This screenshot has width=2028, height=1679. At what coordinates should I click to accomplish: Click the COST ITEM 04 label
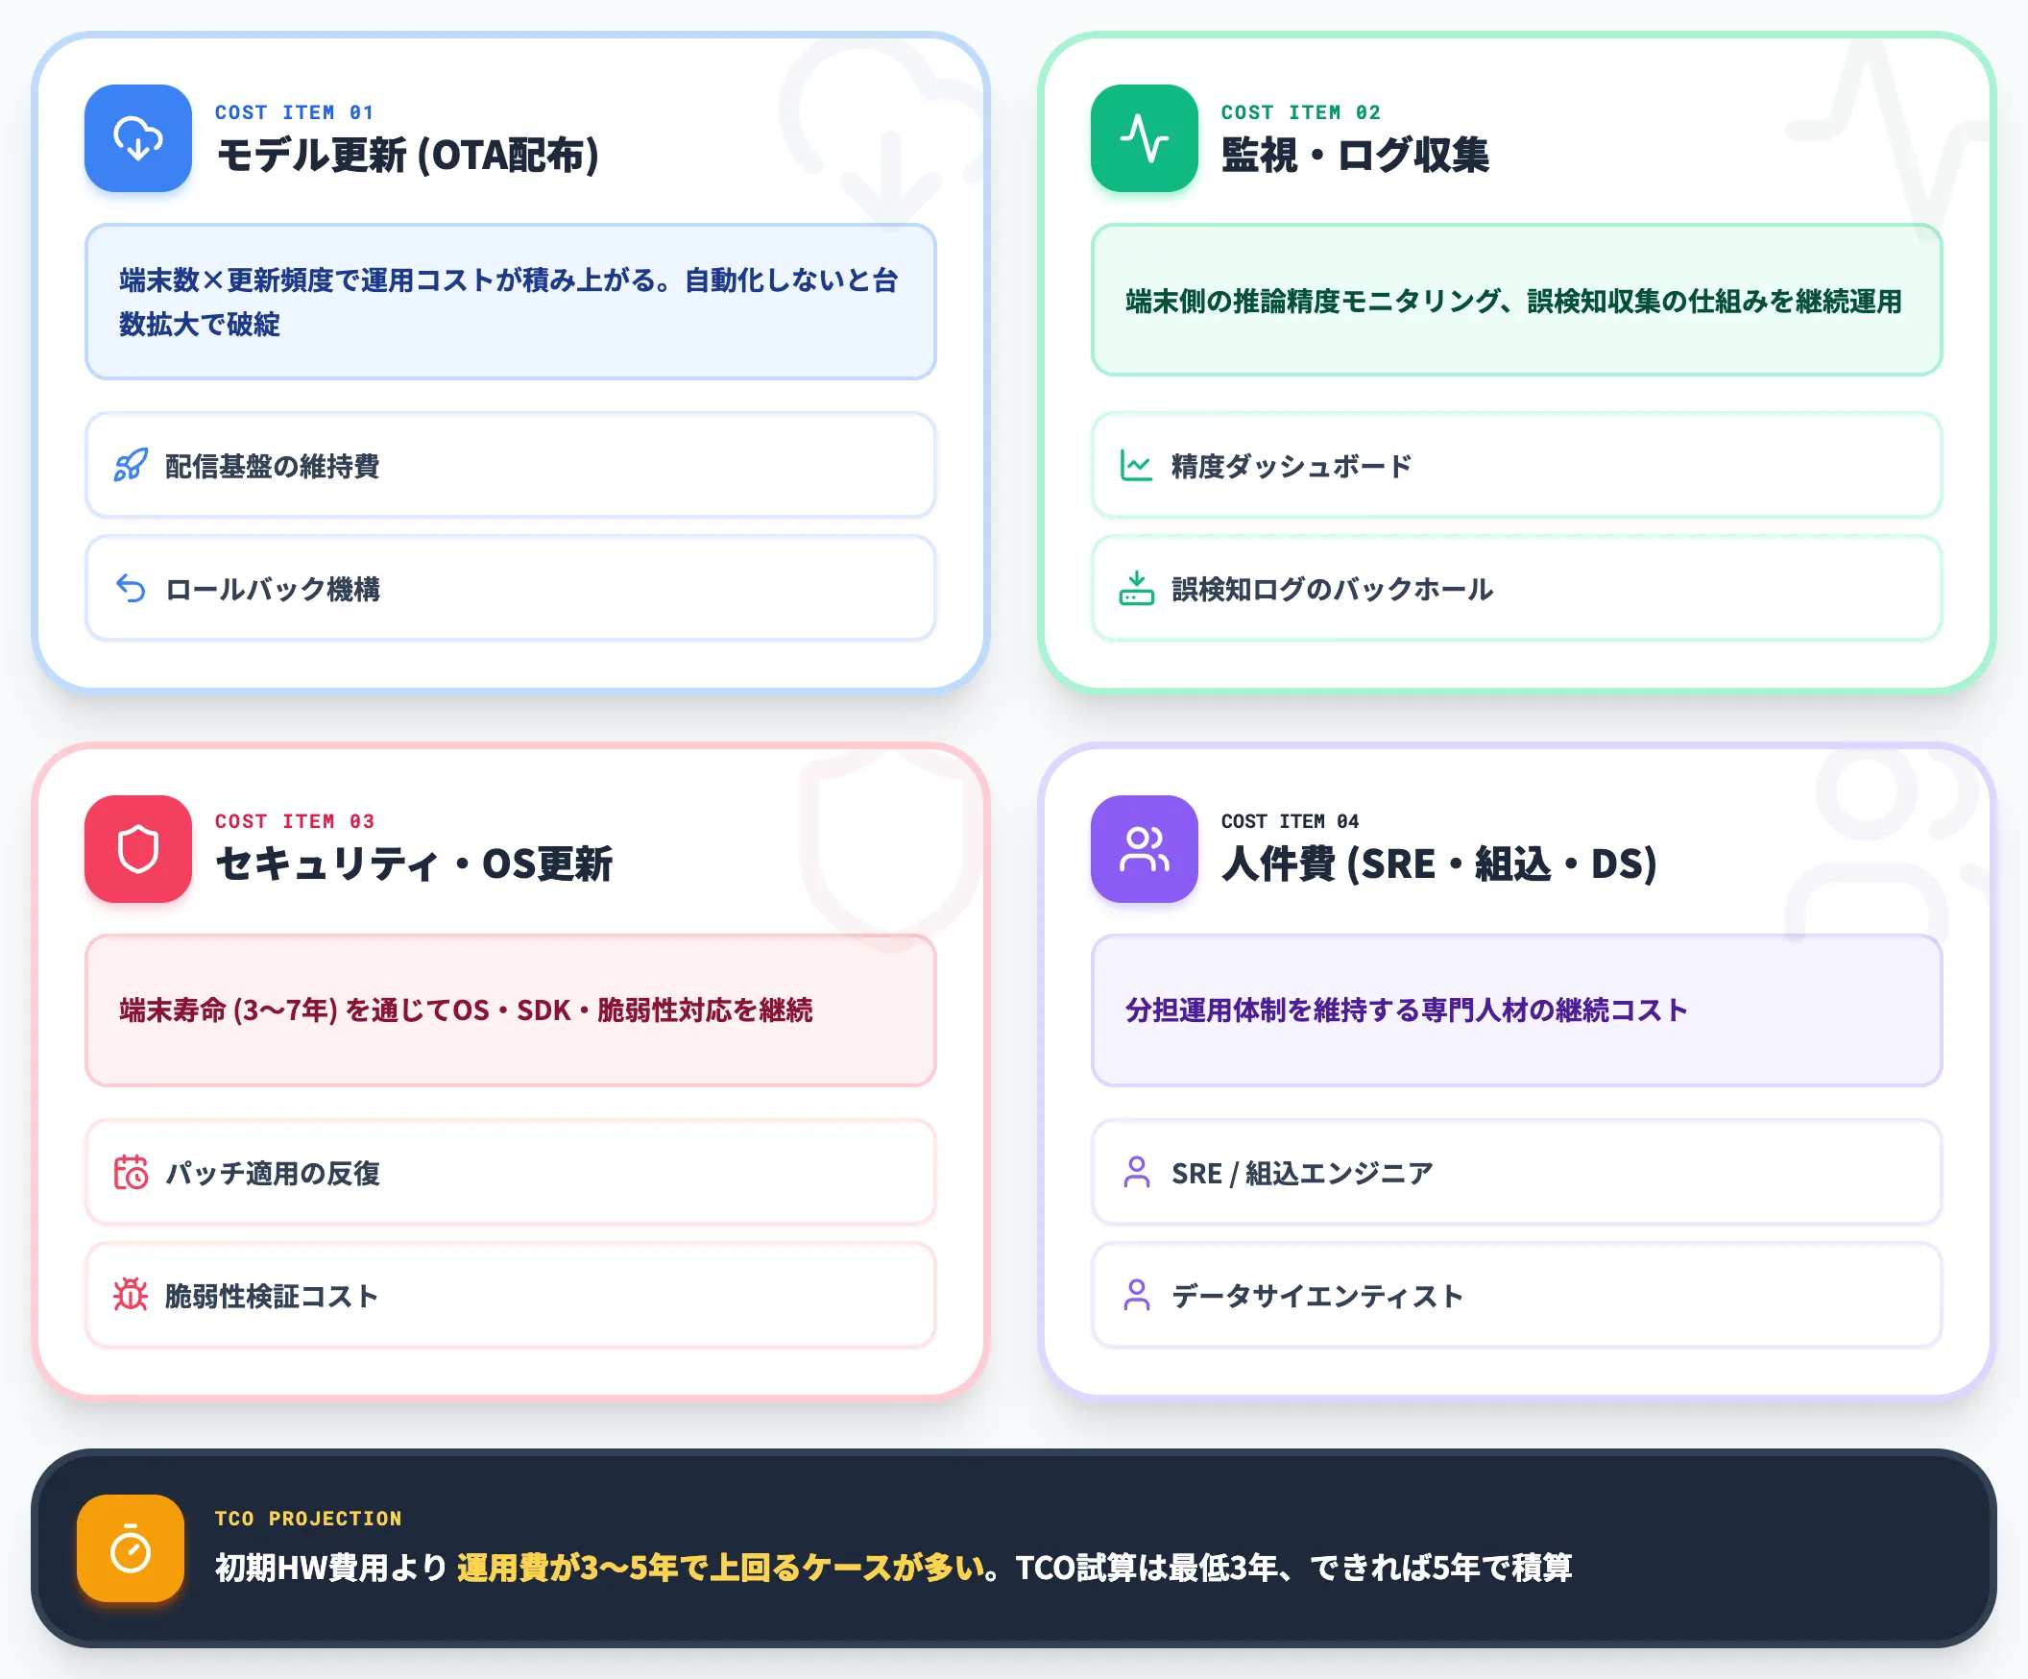pyautogui.click(x=1291, y=821)
